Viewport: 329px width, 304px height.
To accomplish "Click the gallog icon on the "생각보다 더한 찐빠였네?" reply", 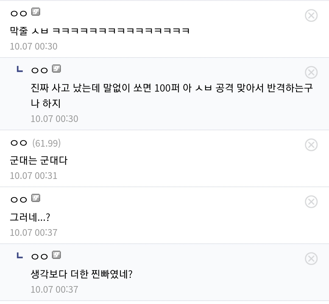I will (57, 255).
